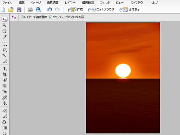Select the Red Eye Removal tool
The image size is (180, 135).
tap(4, 91)
